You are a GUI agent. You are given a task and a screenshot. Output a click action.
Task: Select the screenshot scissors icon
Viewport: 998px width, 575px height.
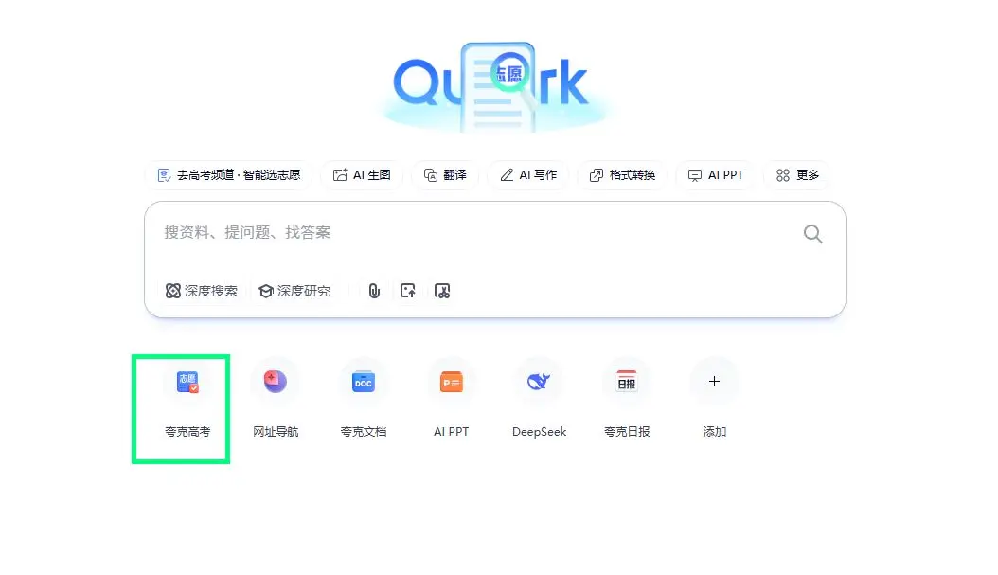(x=442, y=291)
